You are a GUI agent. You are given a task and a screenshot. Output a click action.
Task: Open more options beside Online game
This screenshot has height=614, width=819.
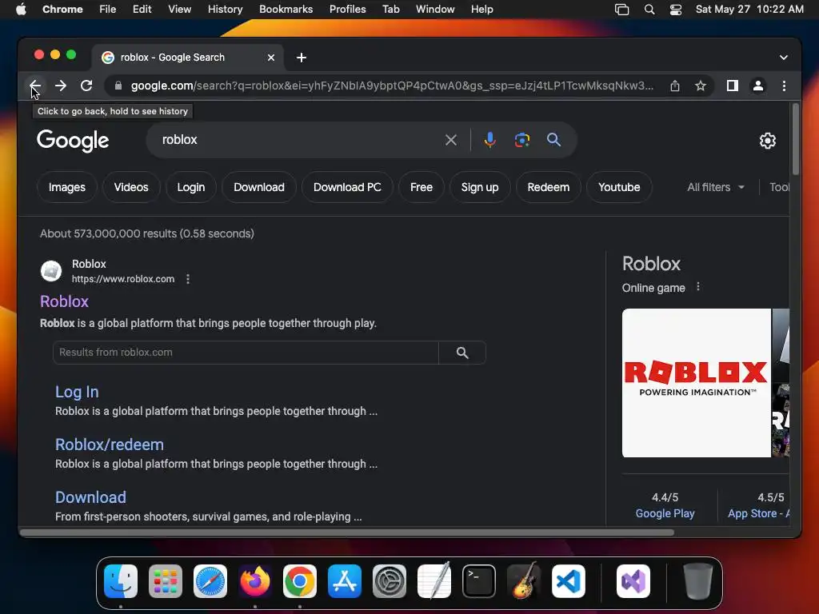coord(698,287)
